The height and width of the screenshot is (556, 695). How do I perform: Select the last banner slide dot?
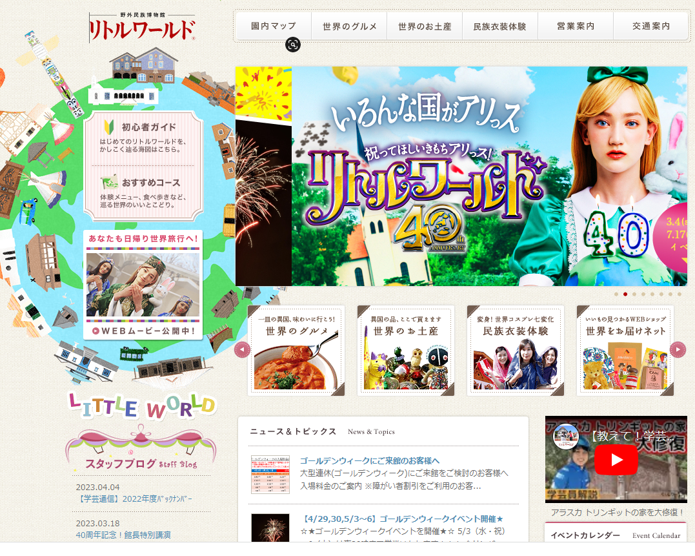click(680, 294)
